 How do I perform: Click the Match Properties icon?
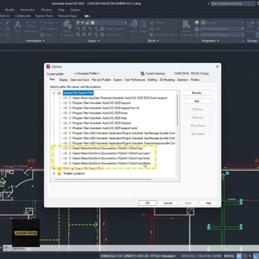(x=186, y=28)
